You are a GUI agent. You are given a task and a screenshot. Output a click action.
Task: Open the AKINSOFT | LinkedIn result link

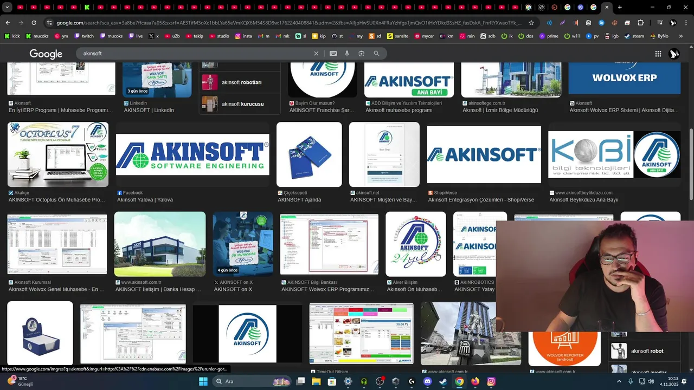(149, 110)
